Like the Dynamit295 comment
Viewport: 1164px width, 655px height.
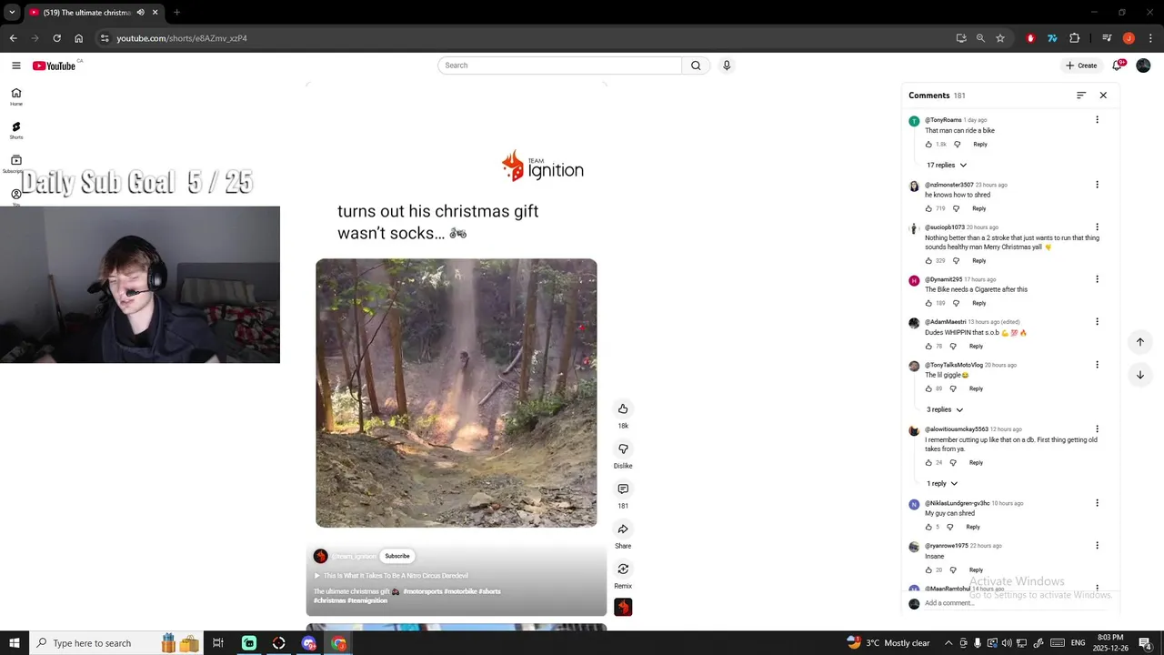point(928,303)
